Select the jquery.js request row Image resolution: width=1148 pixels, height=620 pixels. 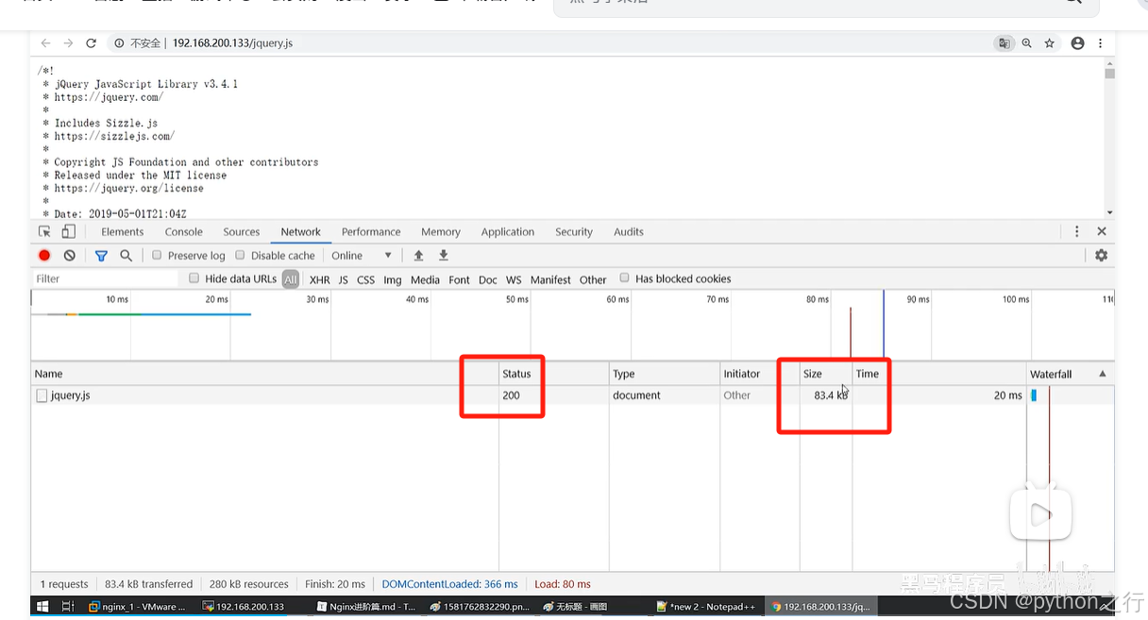[572, 395]
